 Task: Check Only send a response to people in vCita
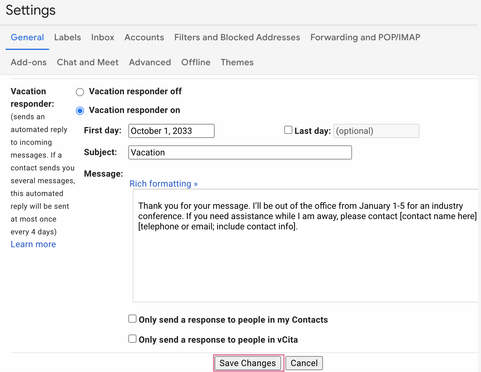132,339
